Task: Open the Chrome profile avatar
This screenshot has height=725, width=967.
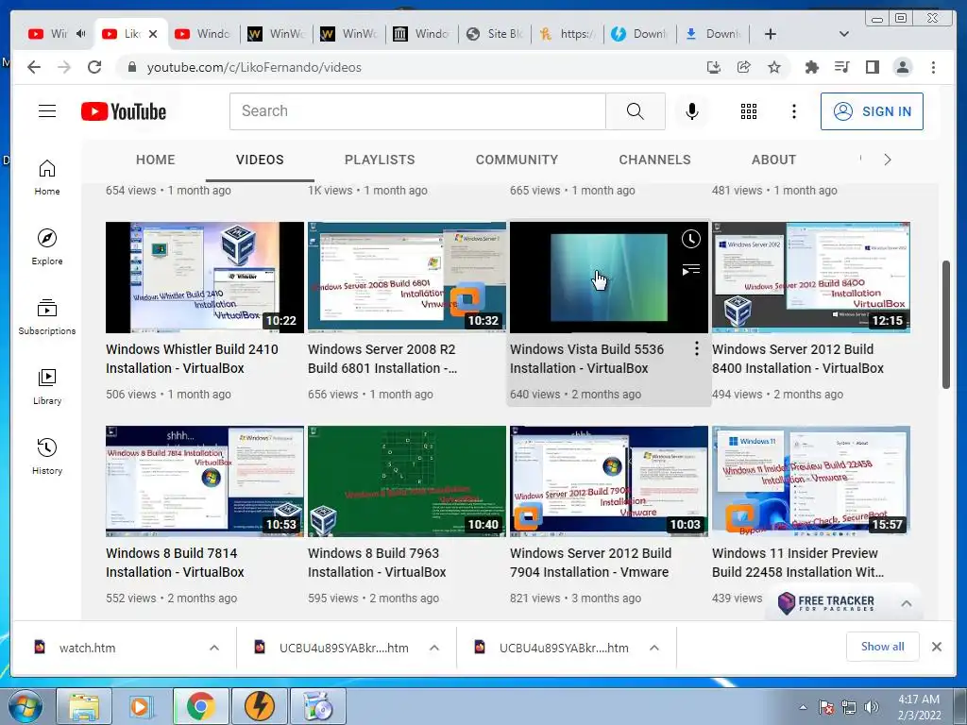Action: click(x=902, y=67)
